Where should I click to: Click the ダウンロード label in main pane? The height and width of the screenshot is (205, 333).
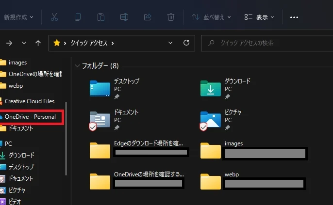pyautogui.click(x=237, y=81)
